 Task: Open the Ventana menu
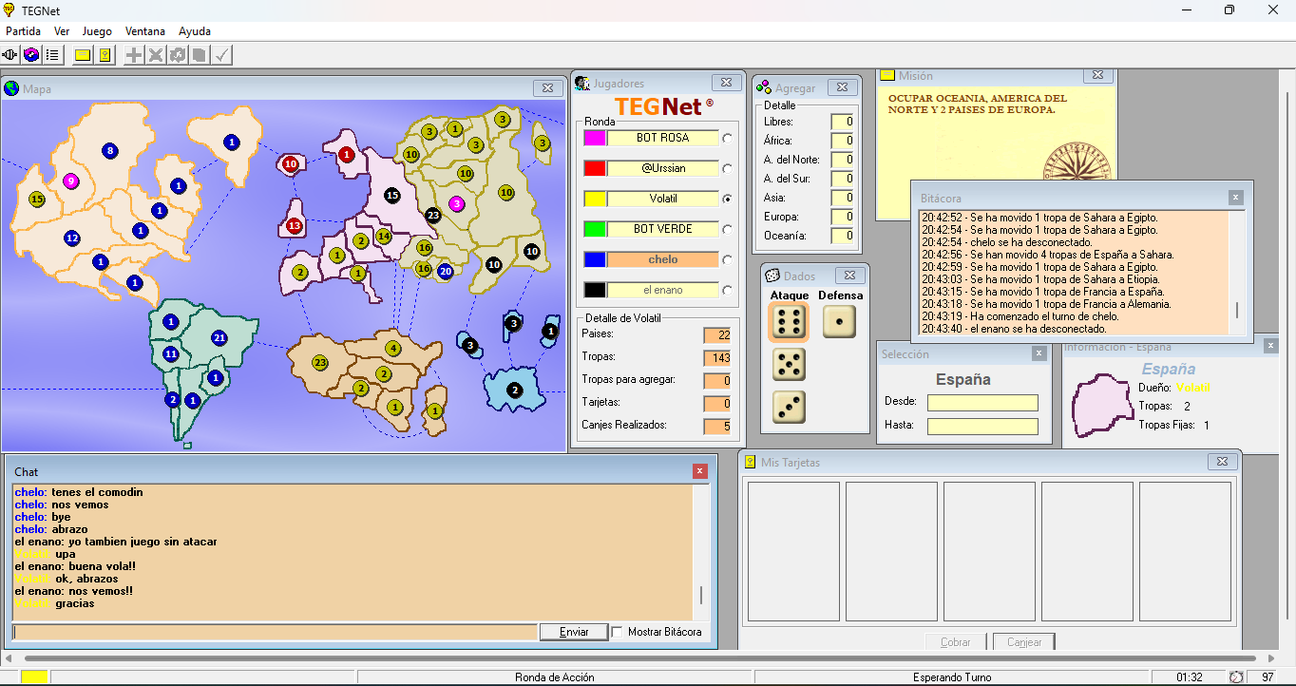145,31
